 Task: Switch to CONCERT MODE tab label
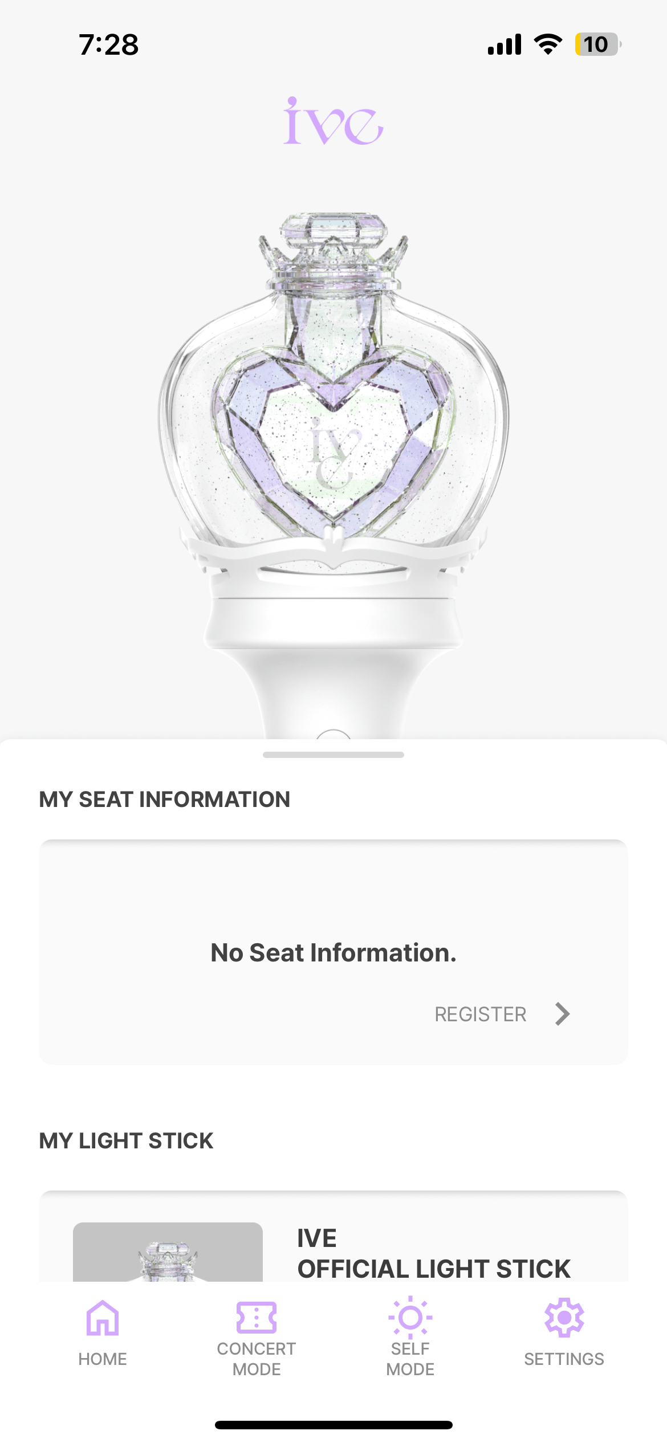tap(257, 1359)
